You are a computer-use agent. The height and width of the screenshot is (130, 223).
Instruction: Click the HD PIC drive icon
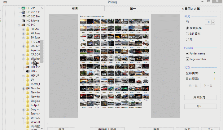(23, 25)
